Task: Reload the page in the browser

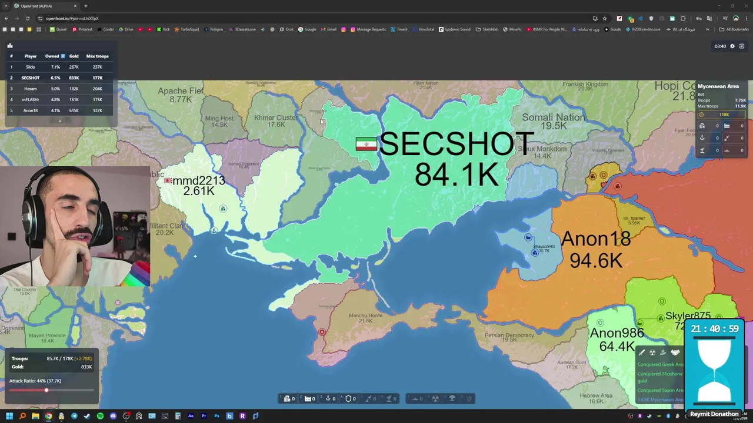Action: point(28,18)
